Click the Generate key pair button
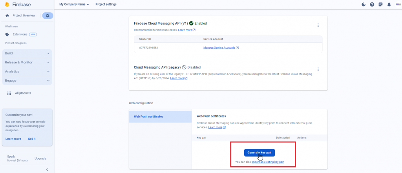This screenshot has width=402, height=173. [x=259, y=153]
